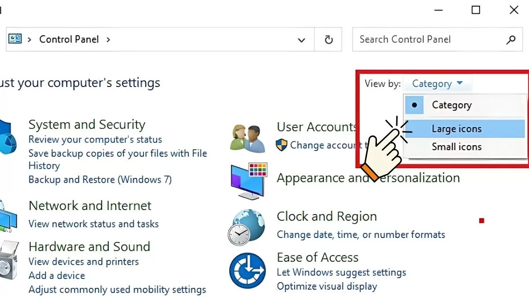
Task: Expand the address bar history dropdown arrow
Action: coord(302,40)
